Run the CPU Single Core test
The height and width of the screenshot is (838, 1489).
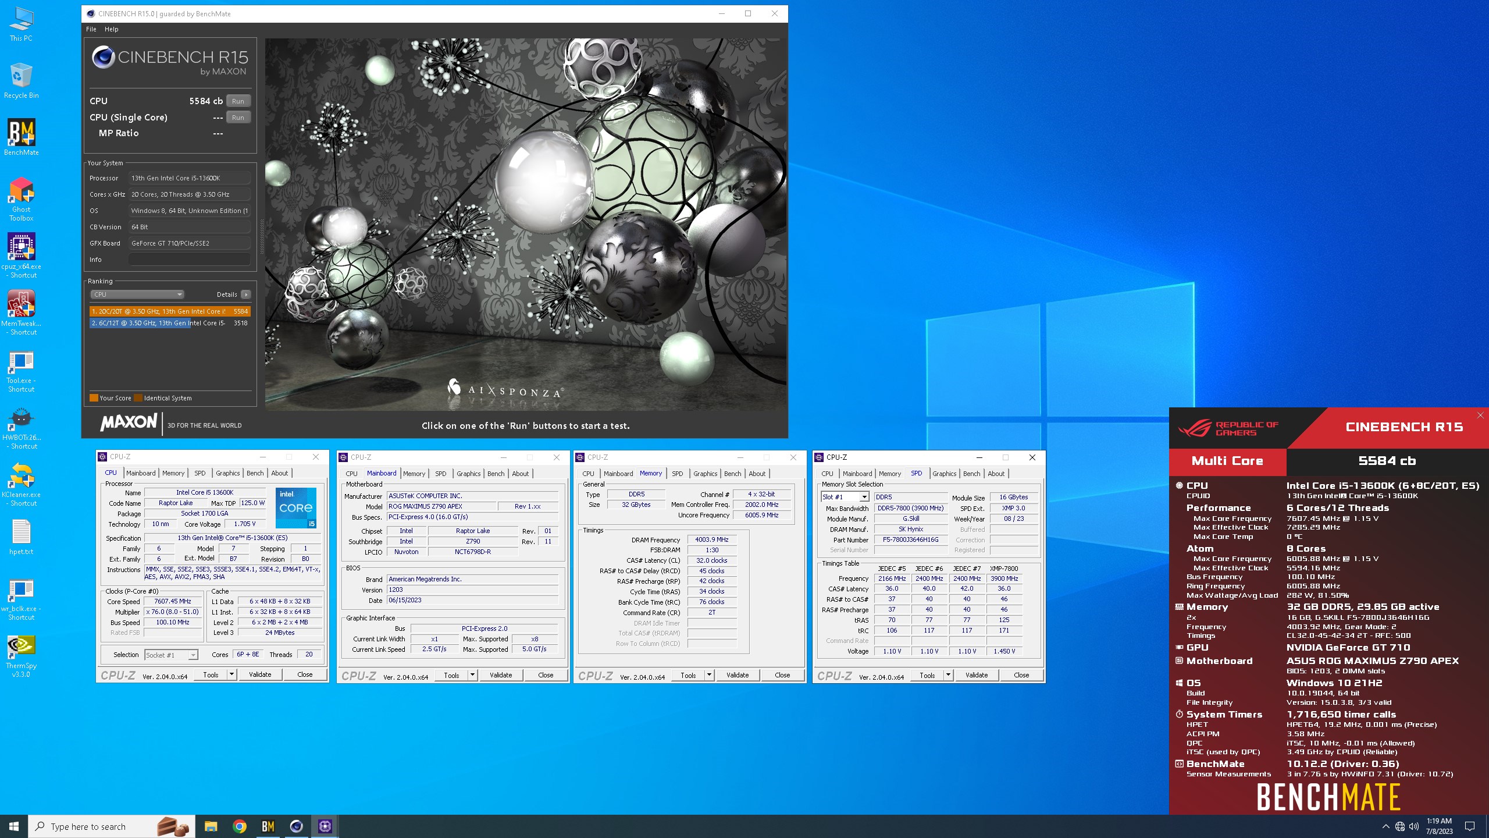238,118
